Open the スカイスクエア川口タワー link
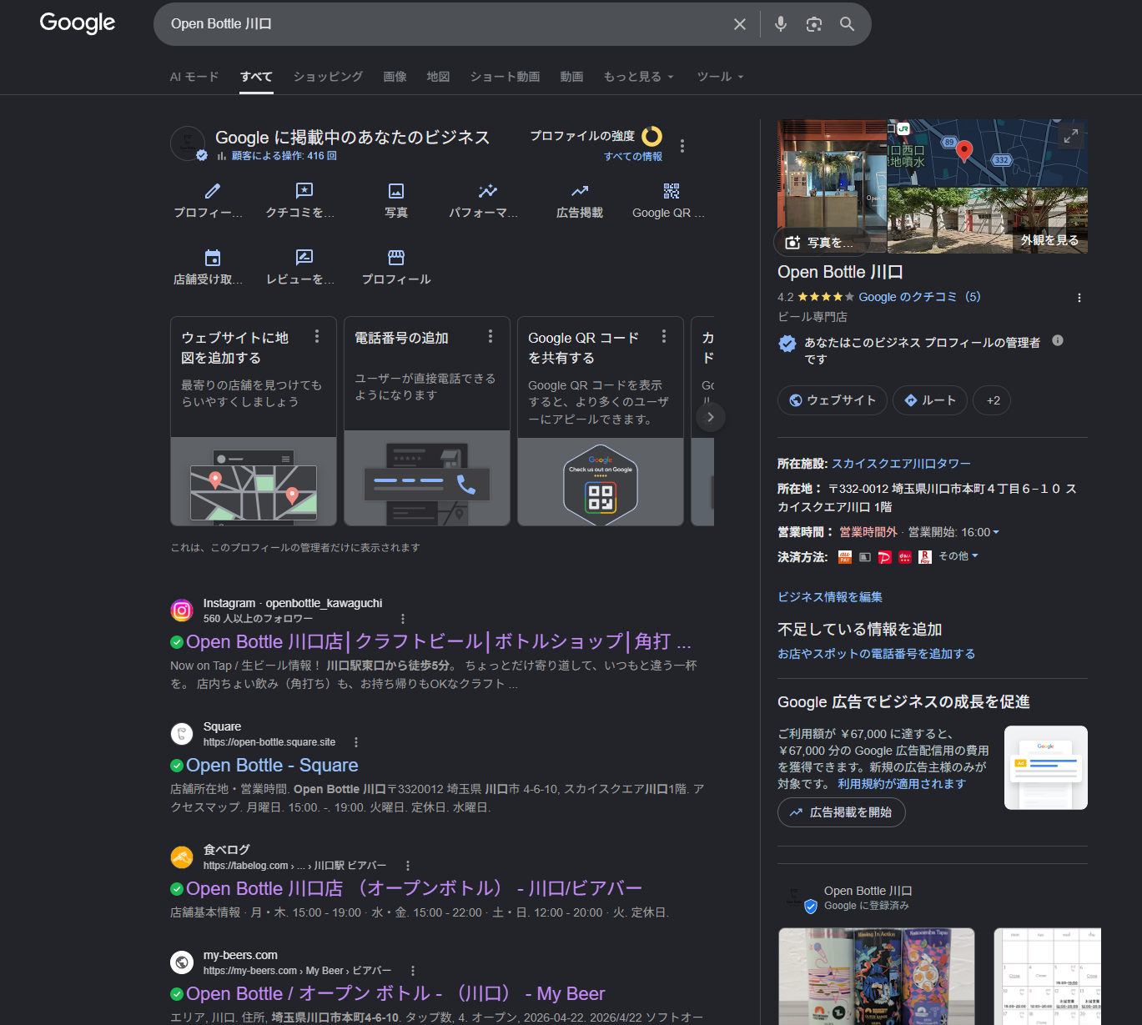The height and width of the screenshot is (1025, 1142). pos(901,464)
